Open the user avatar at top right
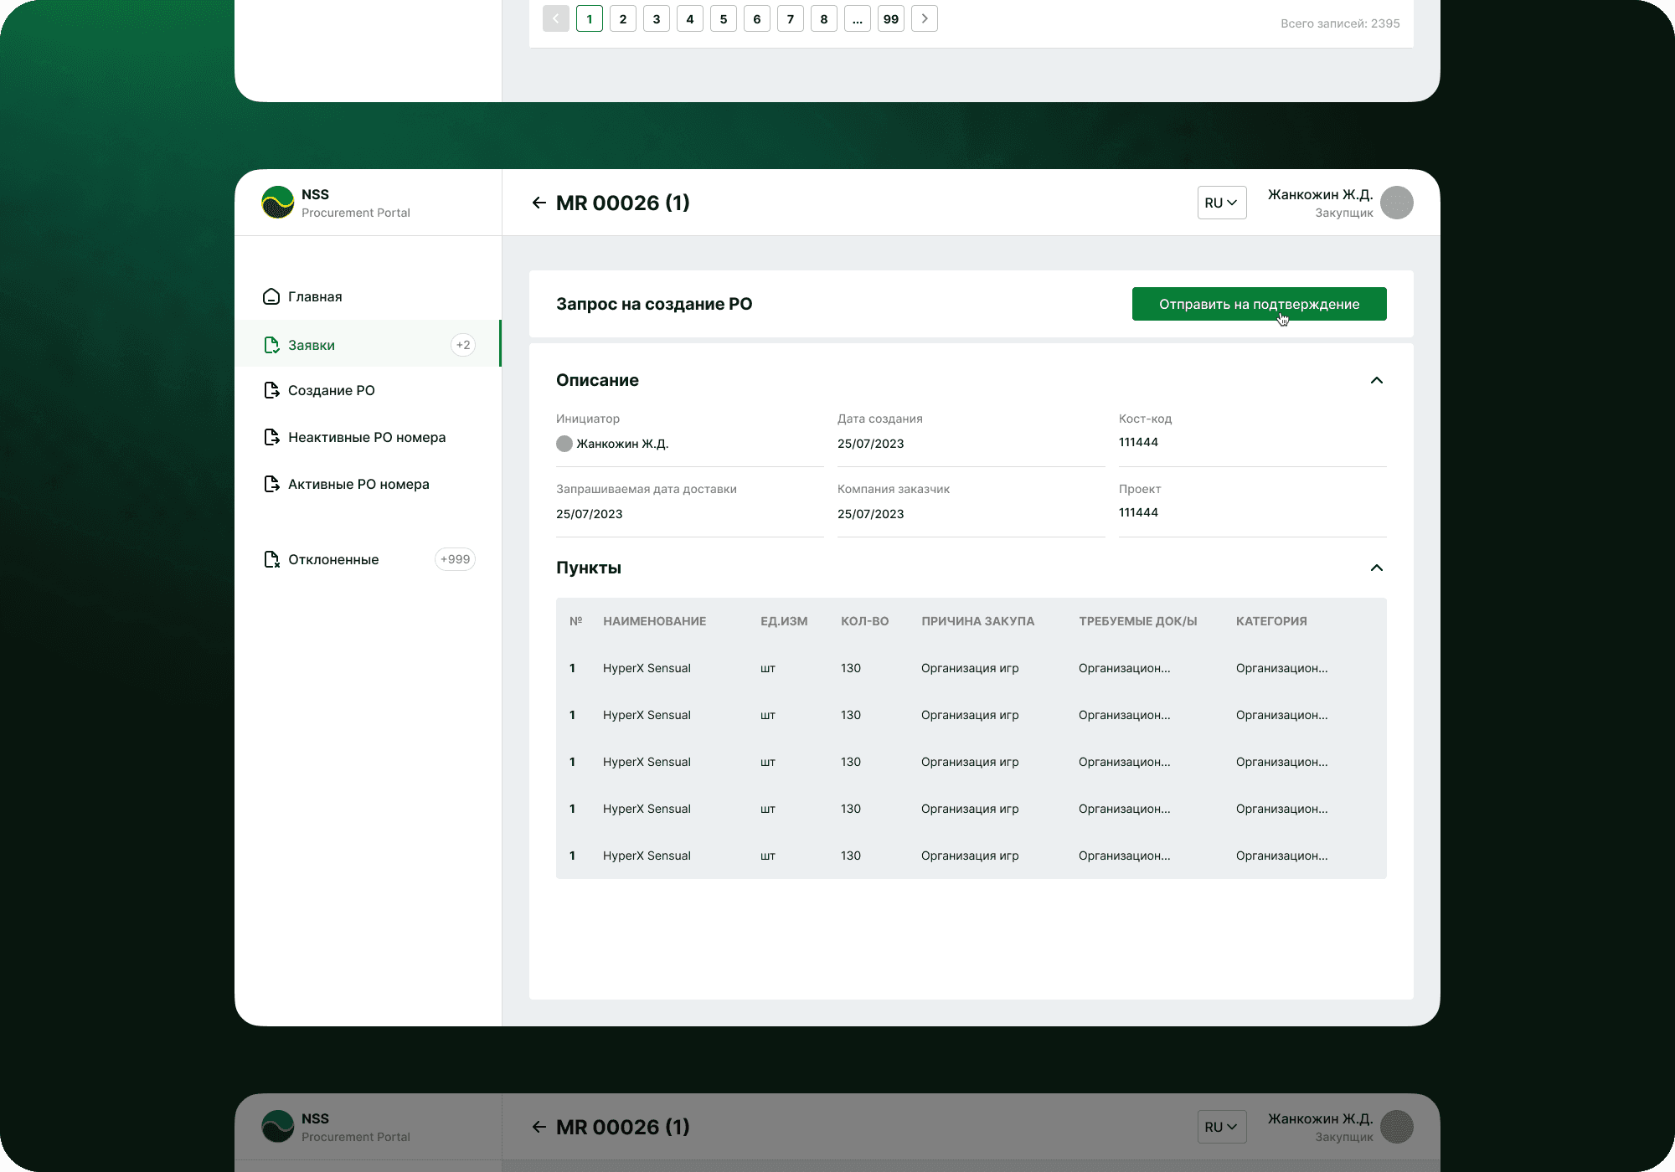 pos(1396,203)
